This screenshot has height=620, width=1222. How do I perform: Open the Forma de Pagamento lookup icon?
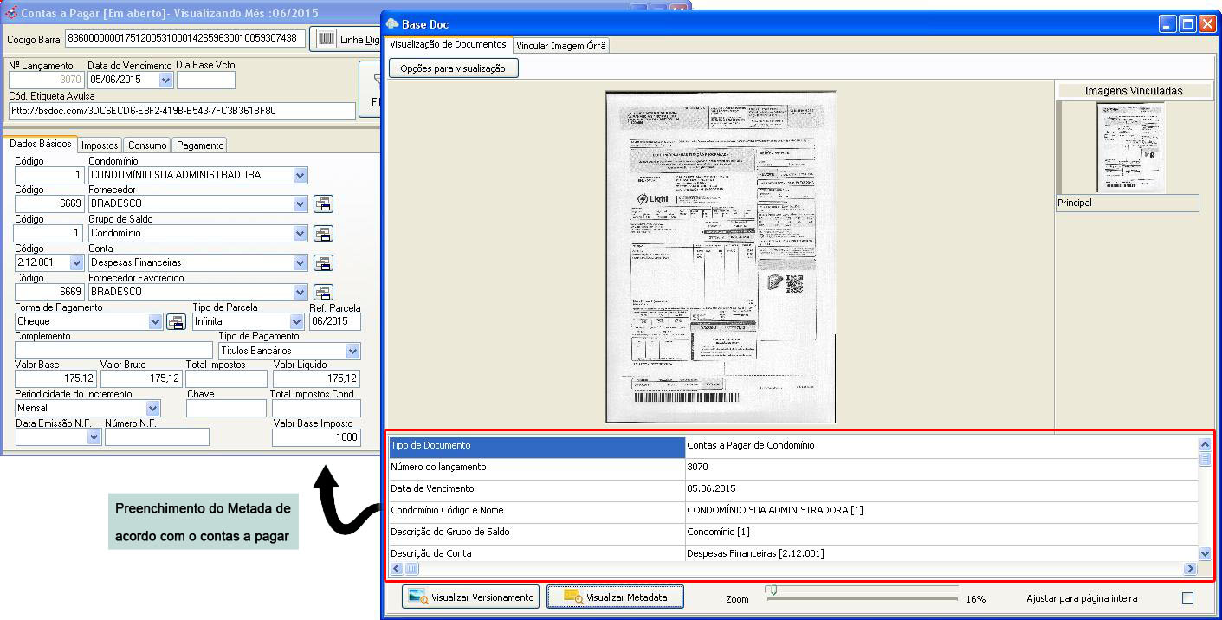176,321
